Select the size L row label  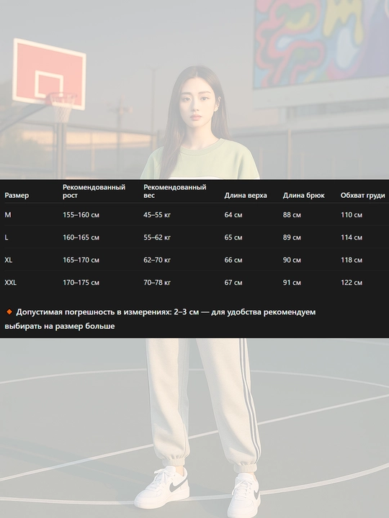6,237
